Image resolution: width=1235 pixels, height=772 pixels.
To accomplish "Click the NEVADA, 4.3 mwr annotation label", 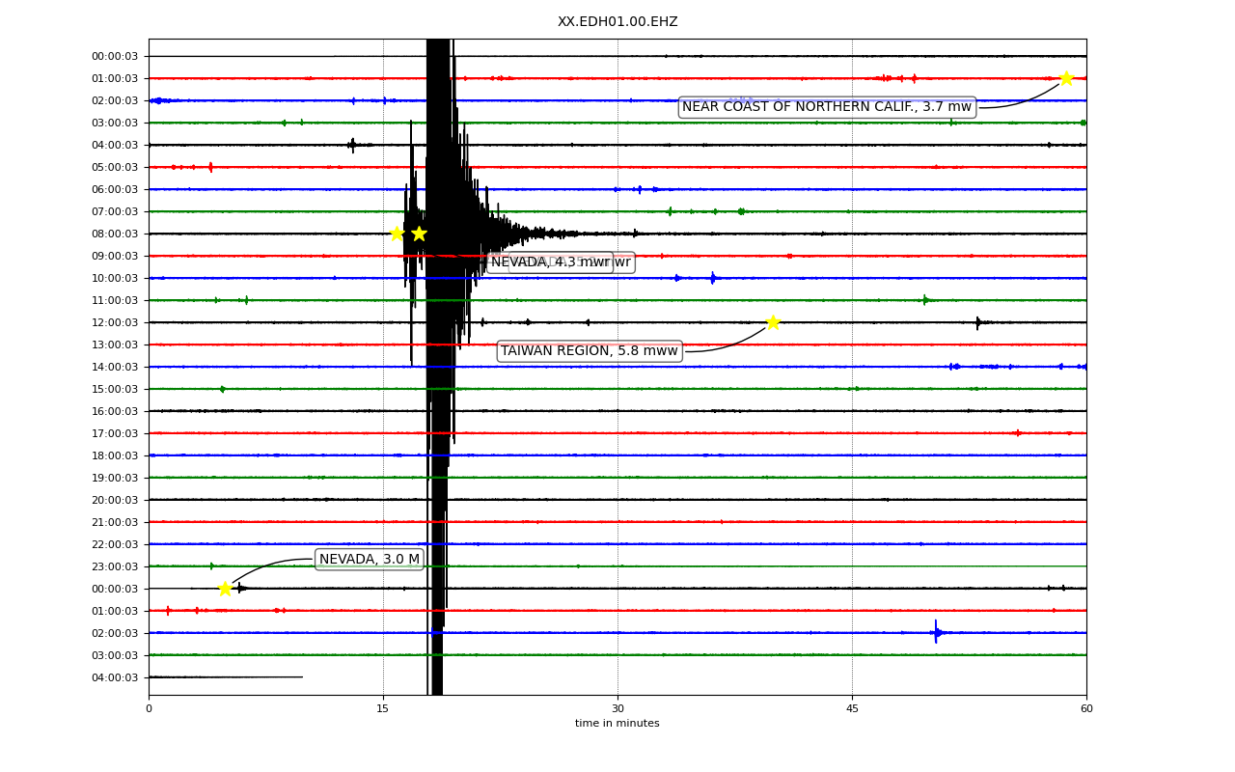I will click(550, 262).
